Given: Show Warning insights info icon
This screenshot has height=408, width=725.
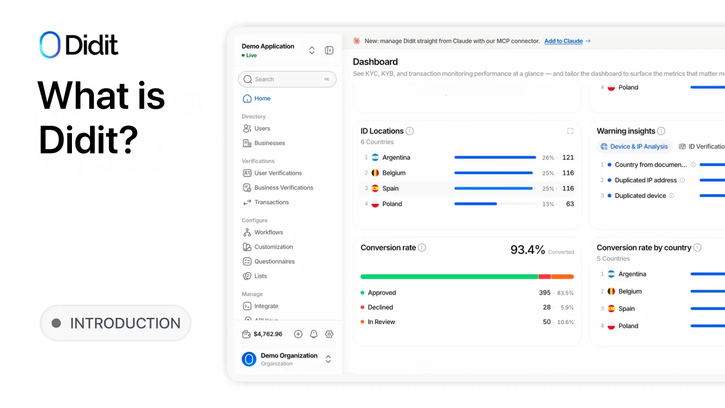Looking at the screenshot, I should point(661,131).
